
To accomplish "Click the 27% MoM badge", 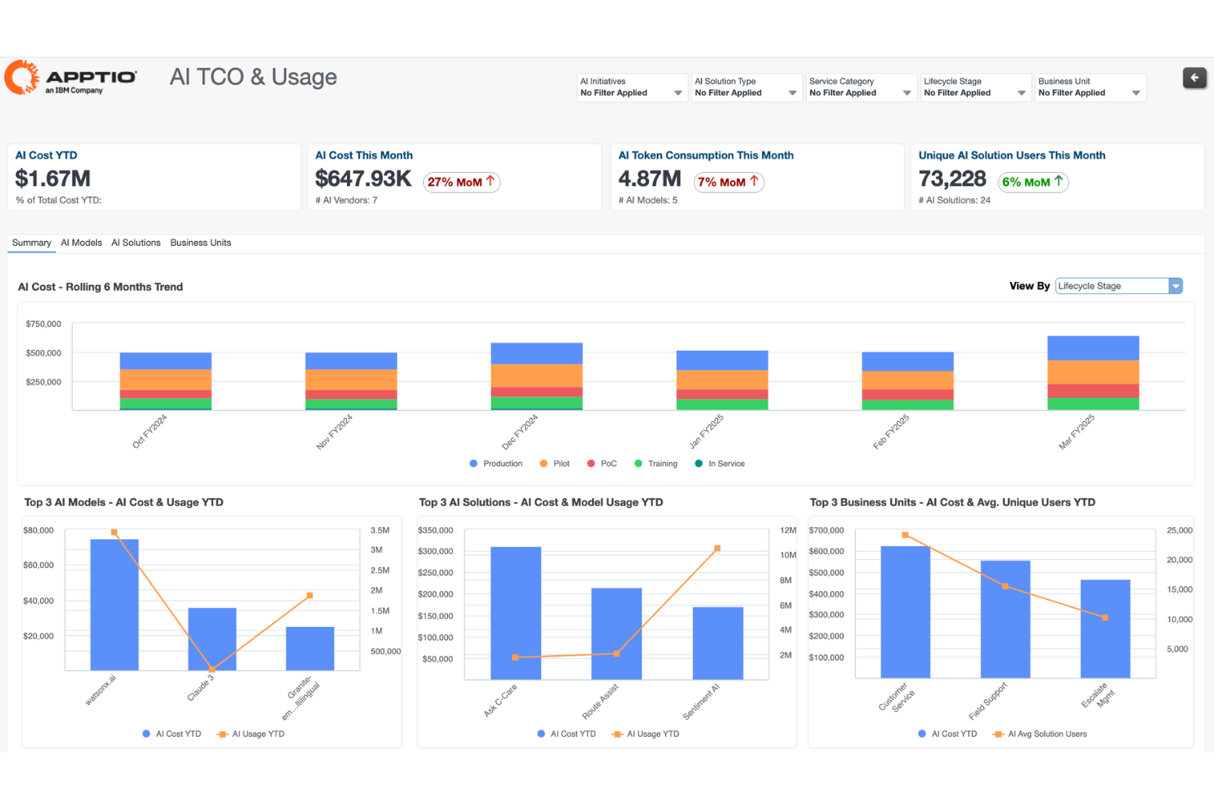I will point(462,182).
